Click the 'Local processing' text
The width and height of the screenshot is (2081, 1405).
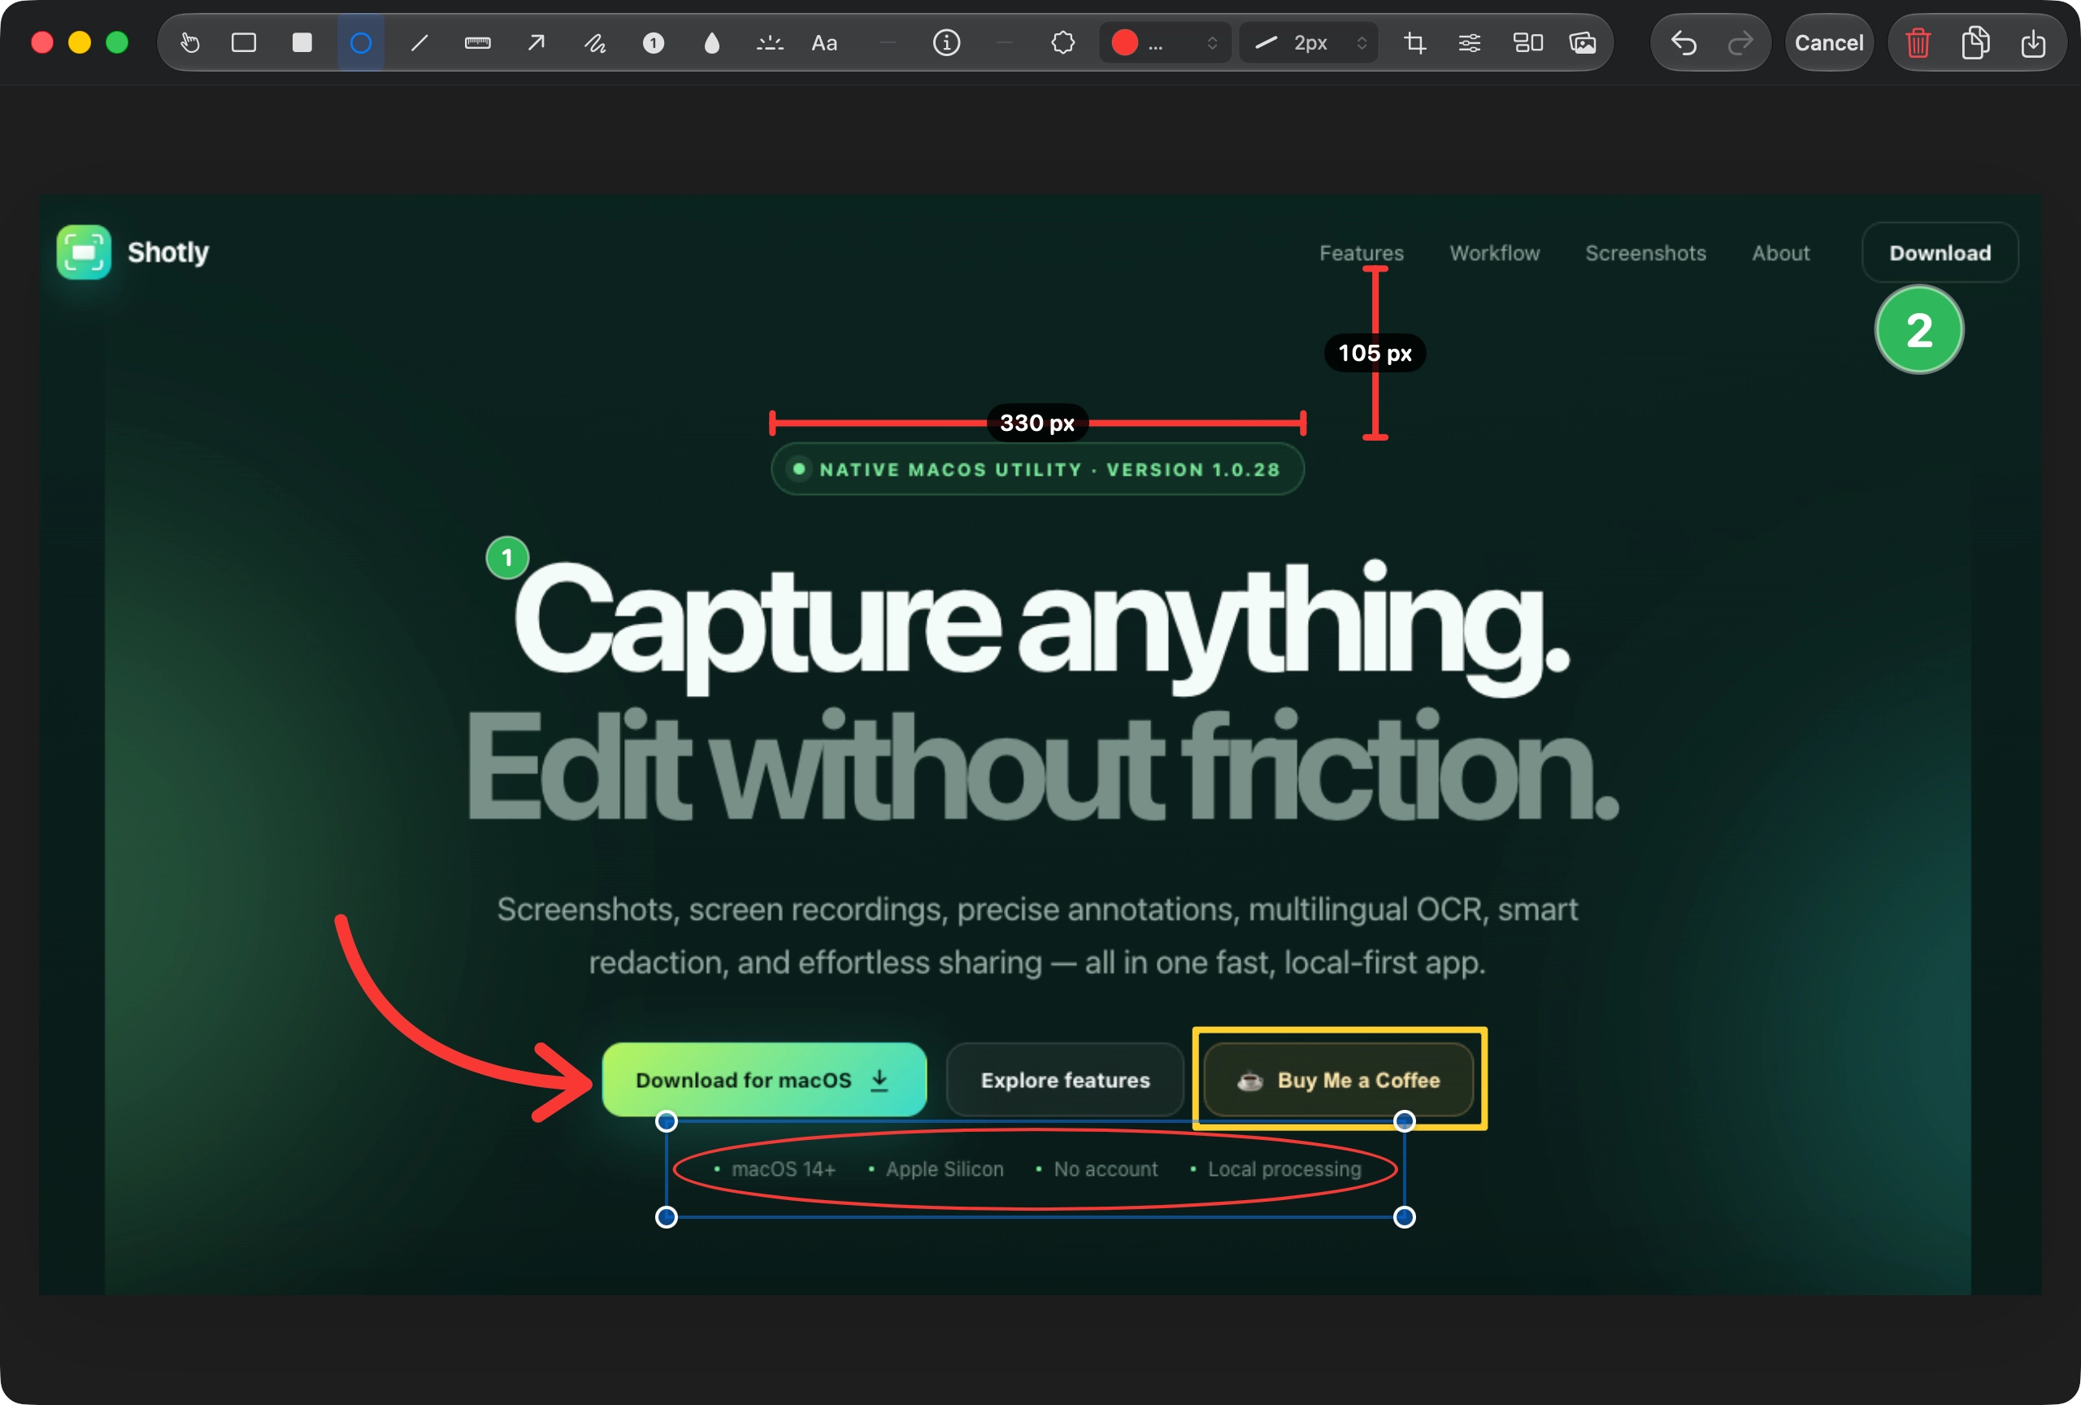coord(1284,1168)
